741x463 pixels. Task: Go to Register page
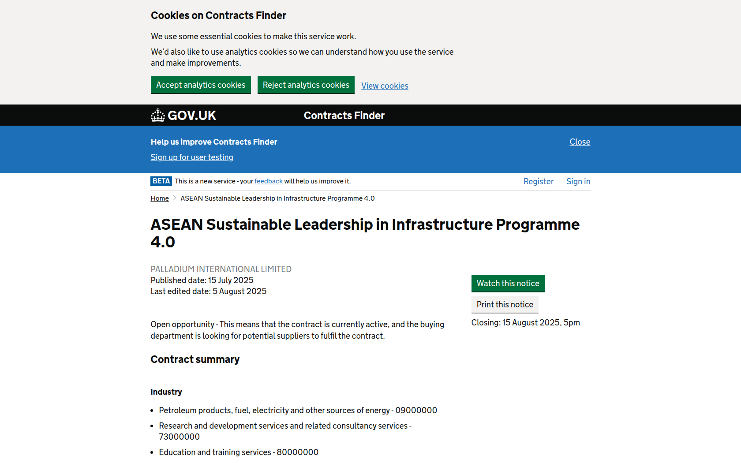pyautogui.click(x=538, y=182)
